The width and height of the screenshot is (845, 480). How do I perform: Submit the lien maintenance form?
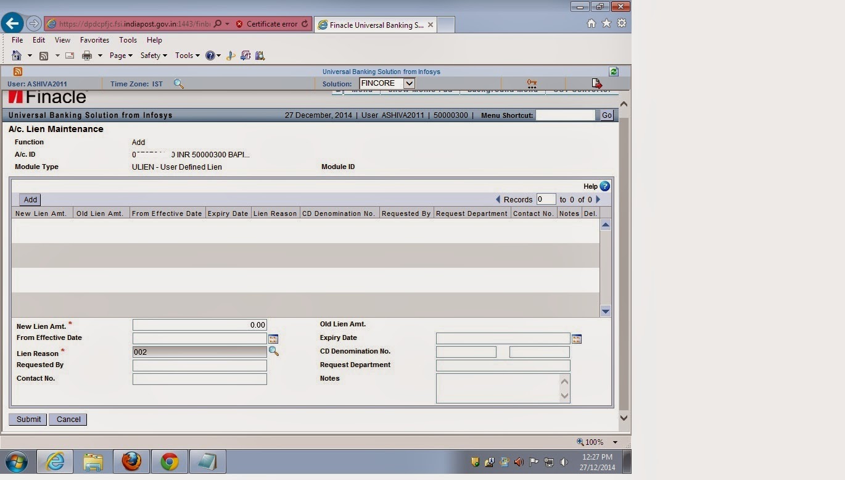[x=27, y=419]
